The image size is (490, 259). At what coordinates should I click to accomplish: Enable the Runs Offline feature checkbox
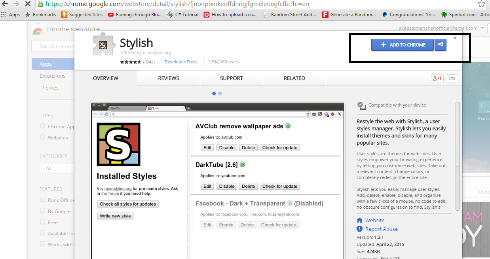point(42,200)
